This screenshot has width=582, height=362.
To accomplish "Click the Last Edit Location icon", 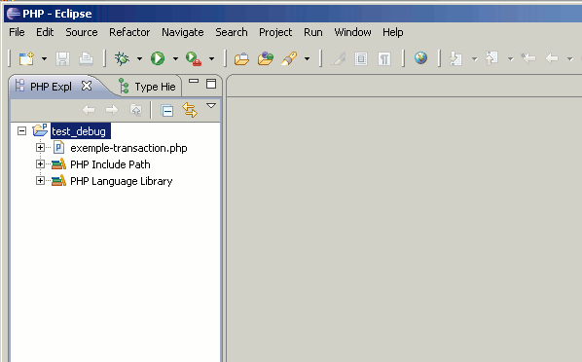I will click(528, 58).
